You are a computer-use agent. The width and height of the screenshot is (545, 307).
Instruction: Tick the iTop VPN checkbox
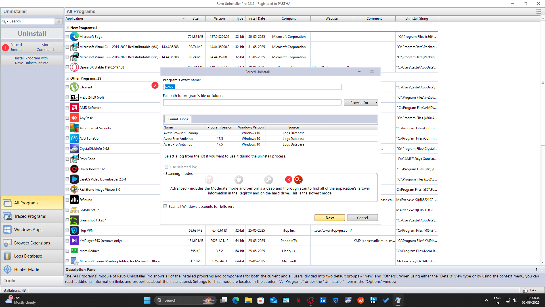click(67, 231)
